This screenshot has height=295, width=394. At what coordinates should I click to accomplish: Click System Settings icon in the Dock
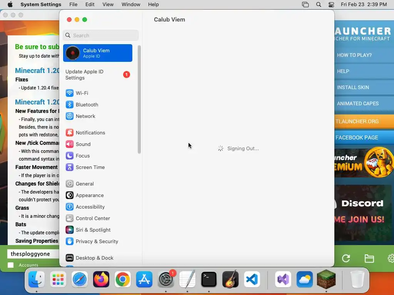[x=166, y=279]
